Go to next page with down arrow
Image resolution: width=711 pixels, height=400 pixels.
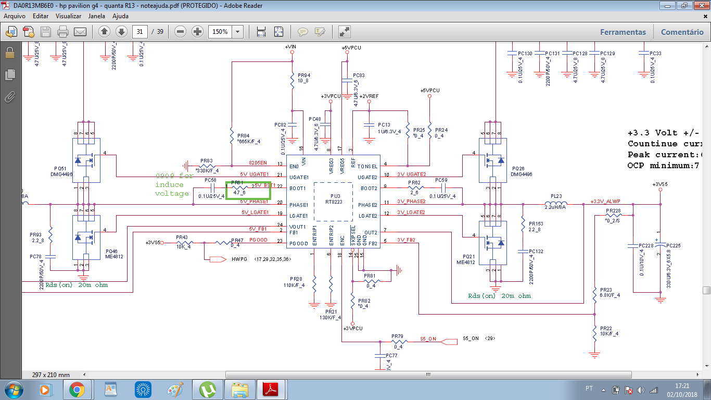(121, 32)
